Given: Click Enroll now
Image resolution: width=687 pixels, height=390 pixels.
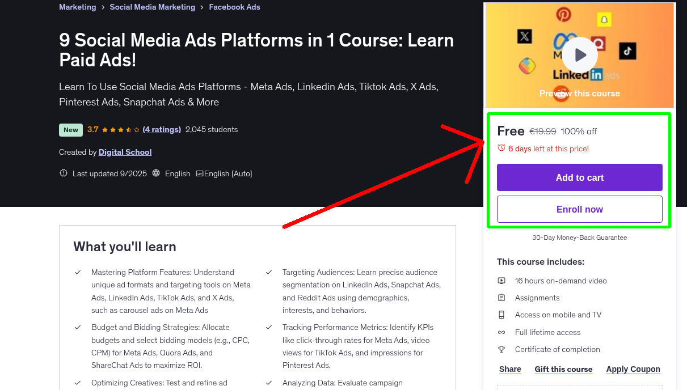Looking at the screenshot, I should pyautogui.click(x=579, y=209).
